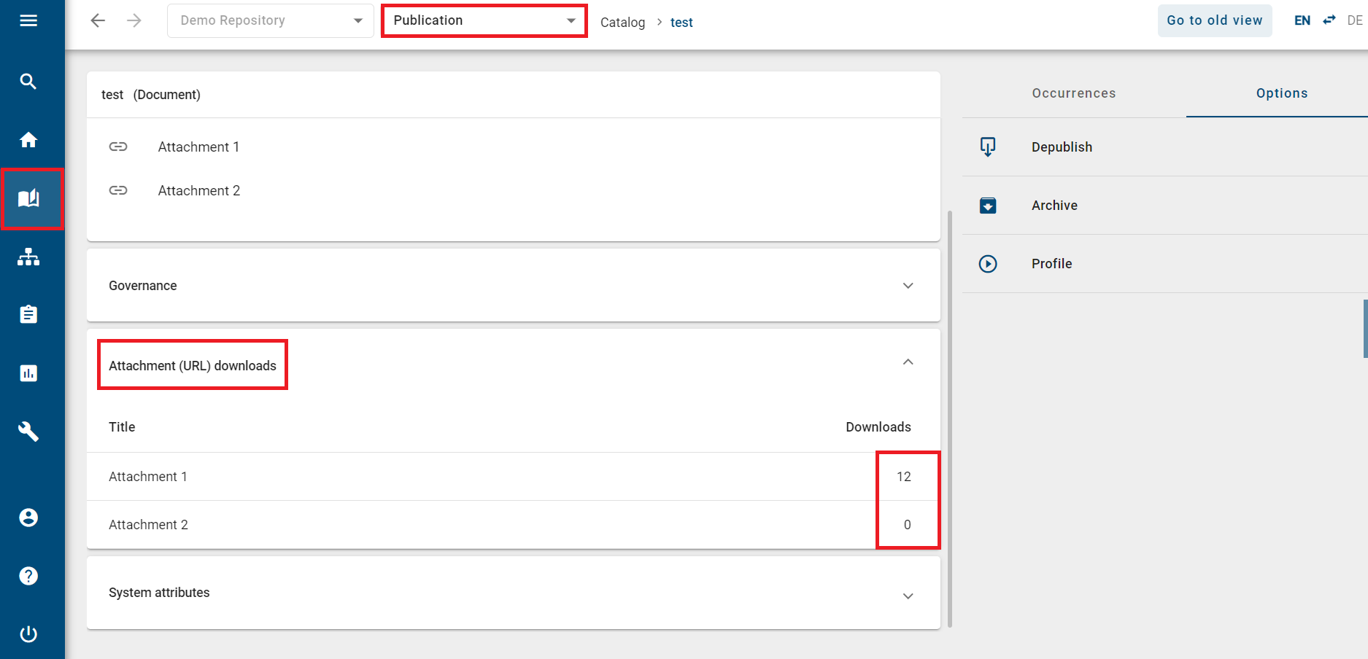Open the search panel from the sidebar
Screen dimensions: 1368x659
(x=28, y=81)
